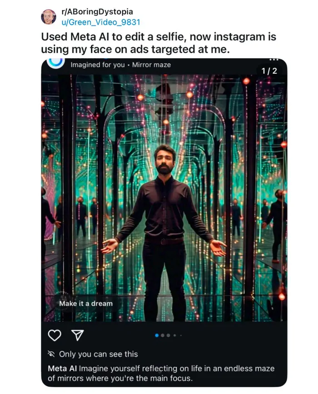Viewport: 318px width, 394px height.
Task: Click the Reddit user avatar
Action: 49,17
